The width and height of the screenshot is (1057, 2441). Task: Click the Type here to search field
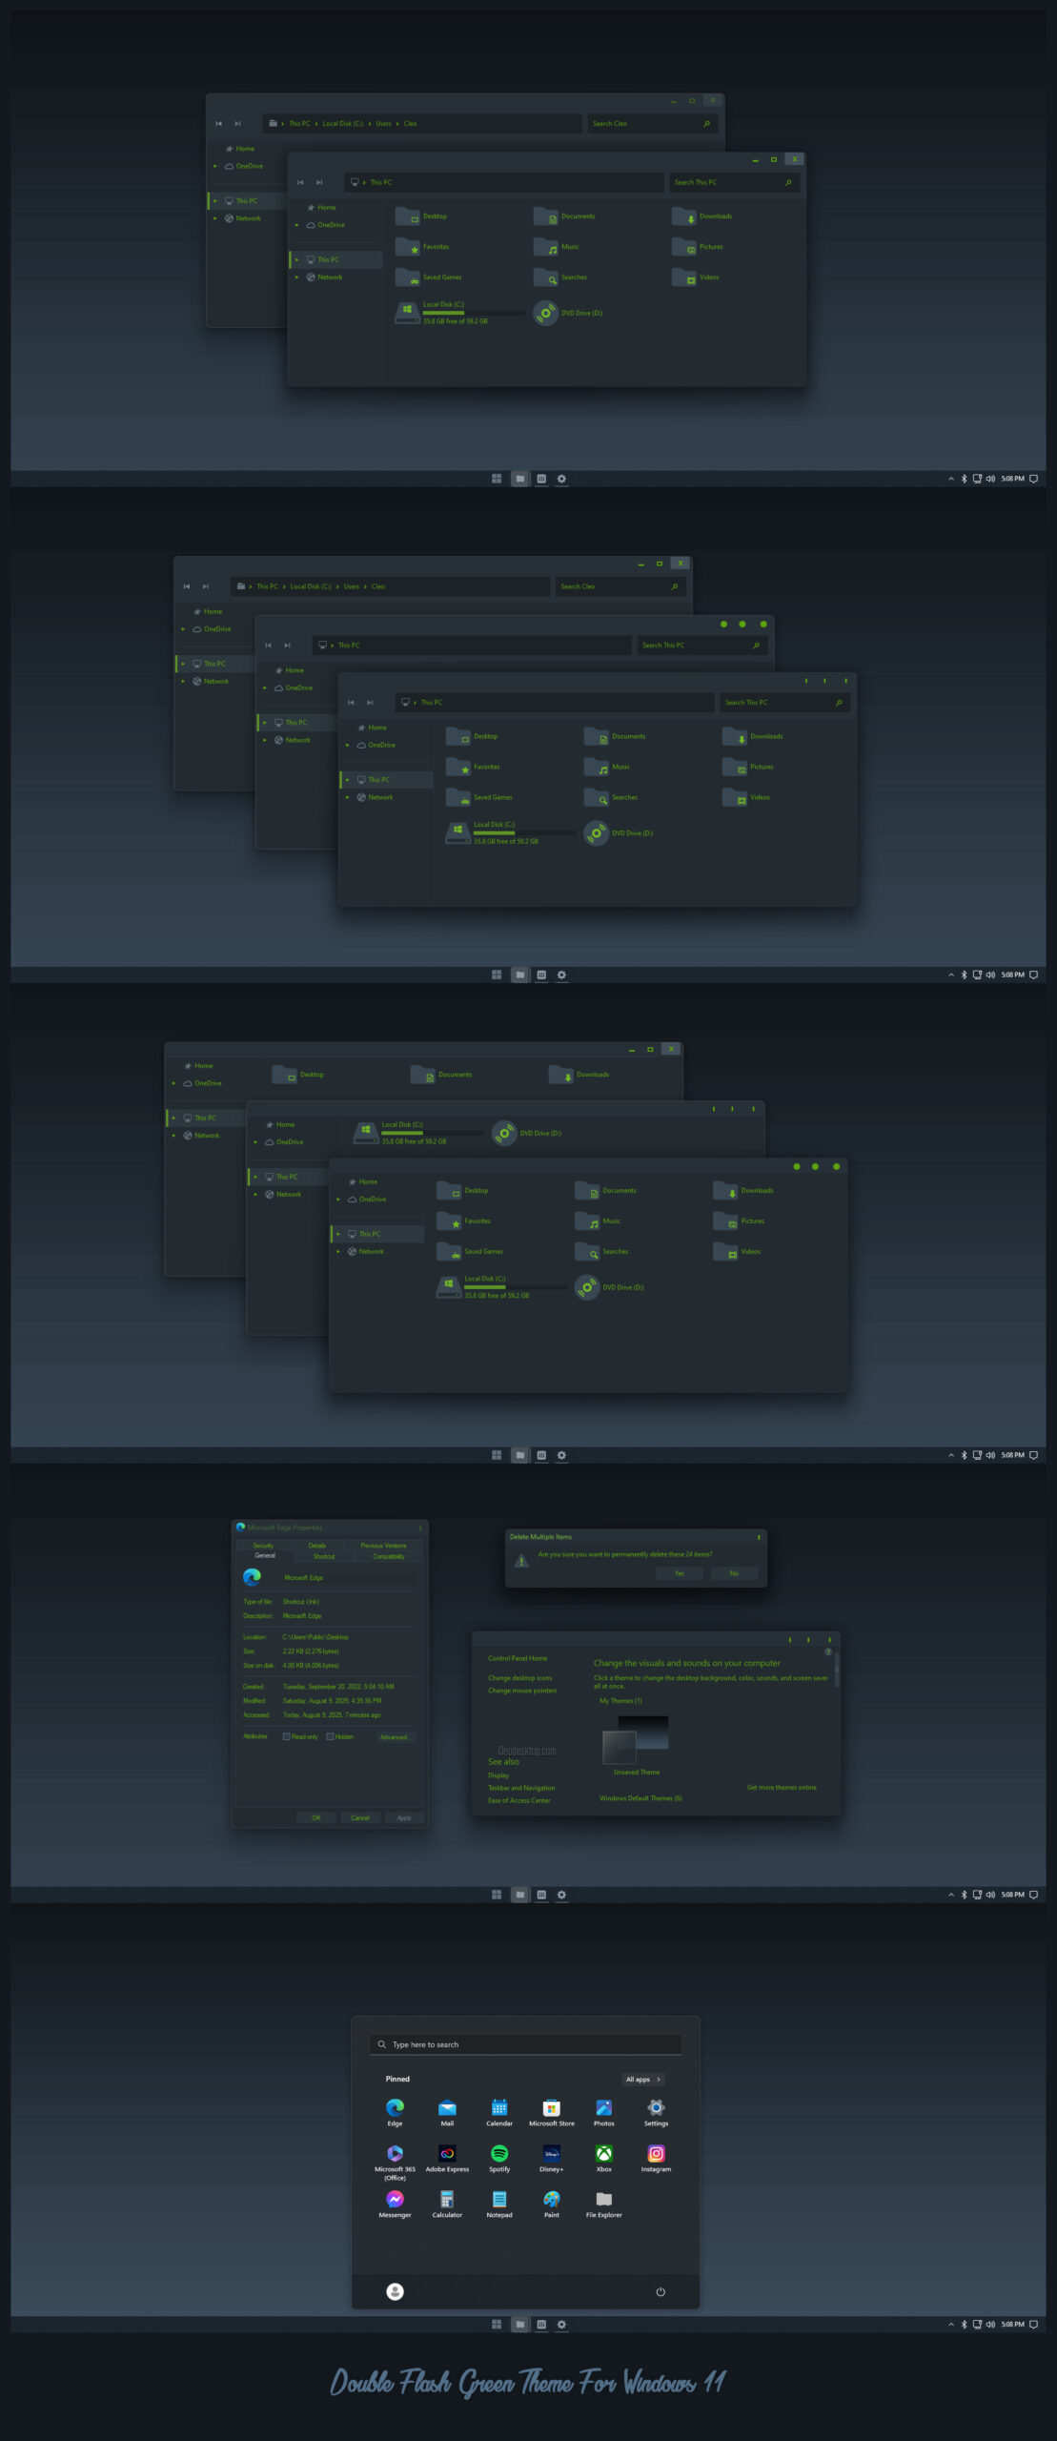click(525, 2044)
